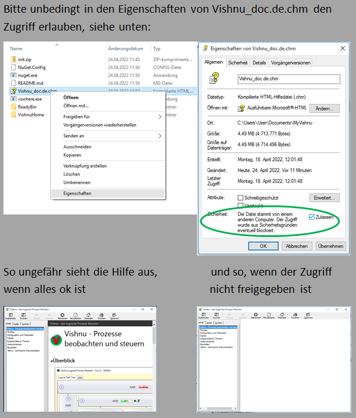Switch to the Details tab

259,63
